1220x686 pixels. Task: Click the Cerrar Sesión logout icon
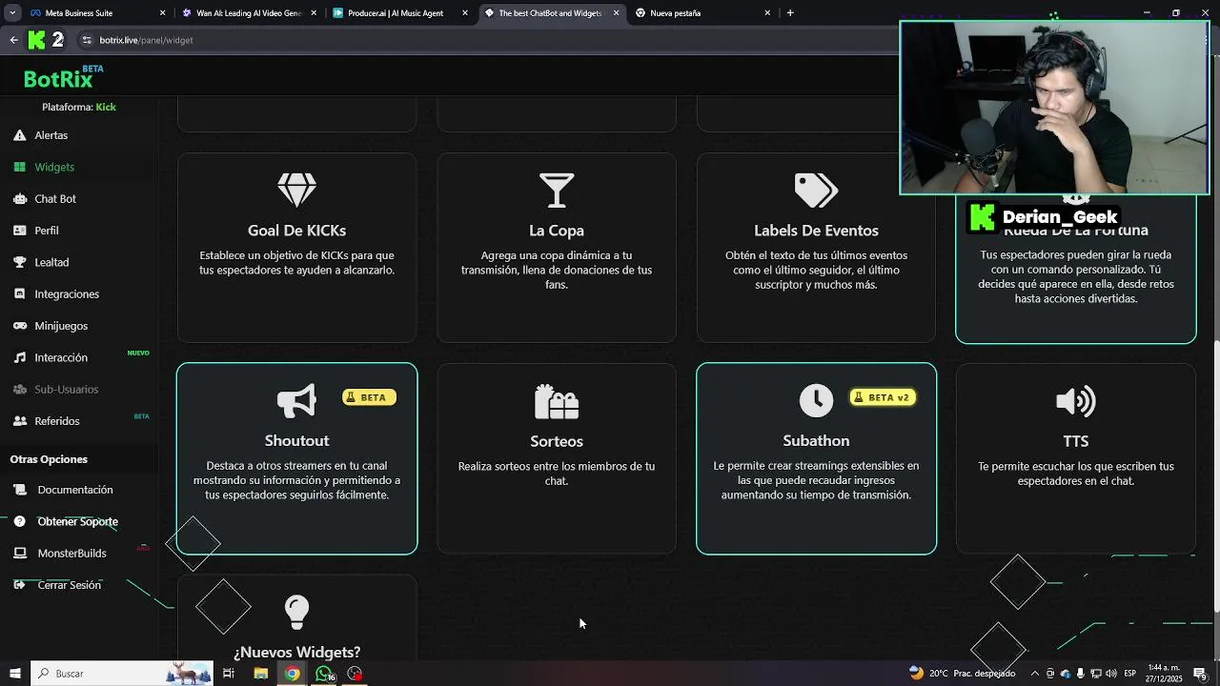point(19,585)
